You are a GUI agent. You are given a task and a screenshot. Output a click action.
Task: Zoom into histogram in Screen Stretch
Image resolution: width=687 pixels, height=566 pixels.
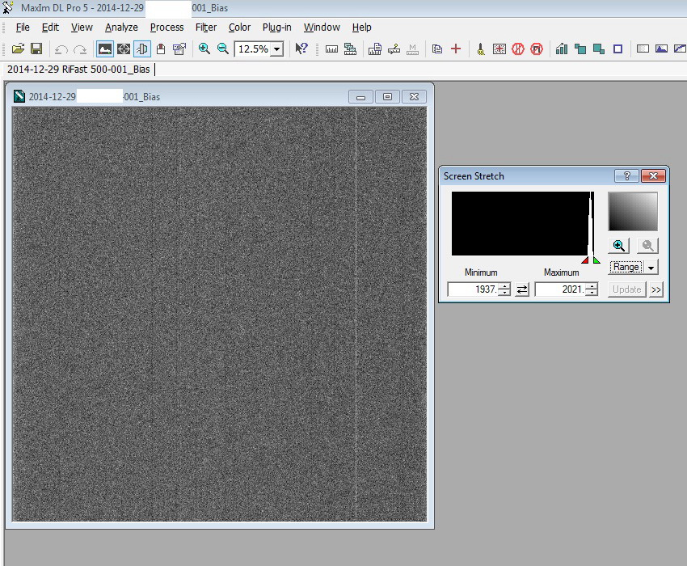[619, 246]
